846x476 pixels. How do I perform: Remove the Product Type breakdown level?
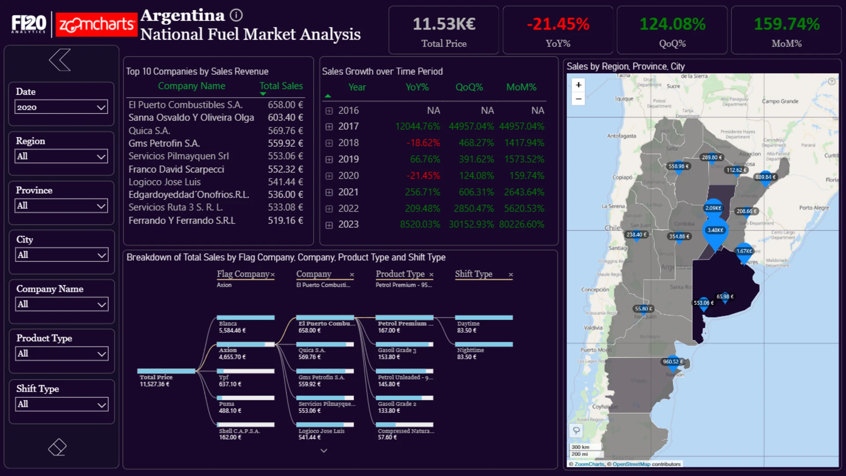point(431,275)
